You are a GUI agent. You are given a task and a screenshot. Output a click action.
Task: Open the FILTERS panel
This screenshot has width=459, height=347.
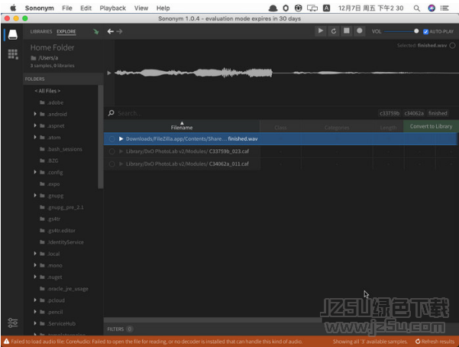point(120,329)
